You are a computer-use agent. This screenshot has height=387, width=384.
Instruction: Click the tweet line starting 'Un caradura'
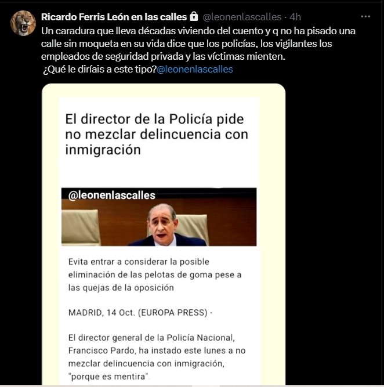tap(198, 31)
